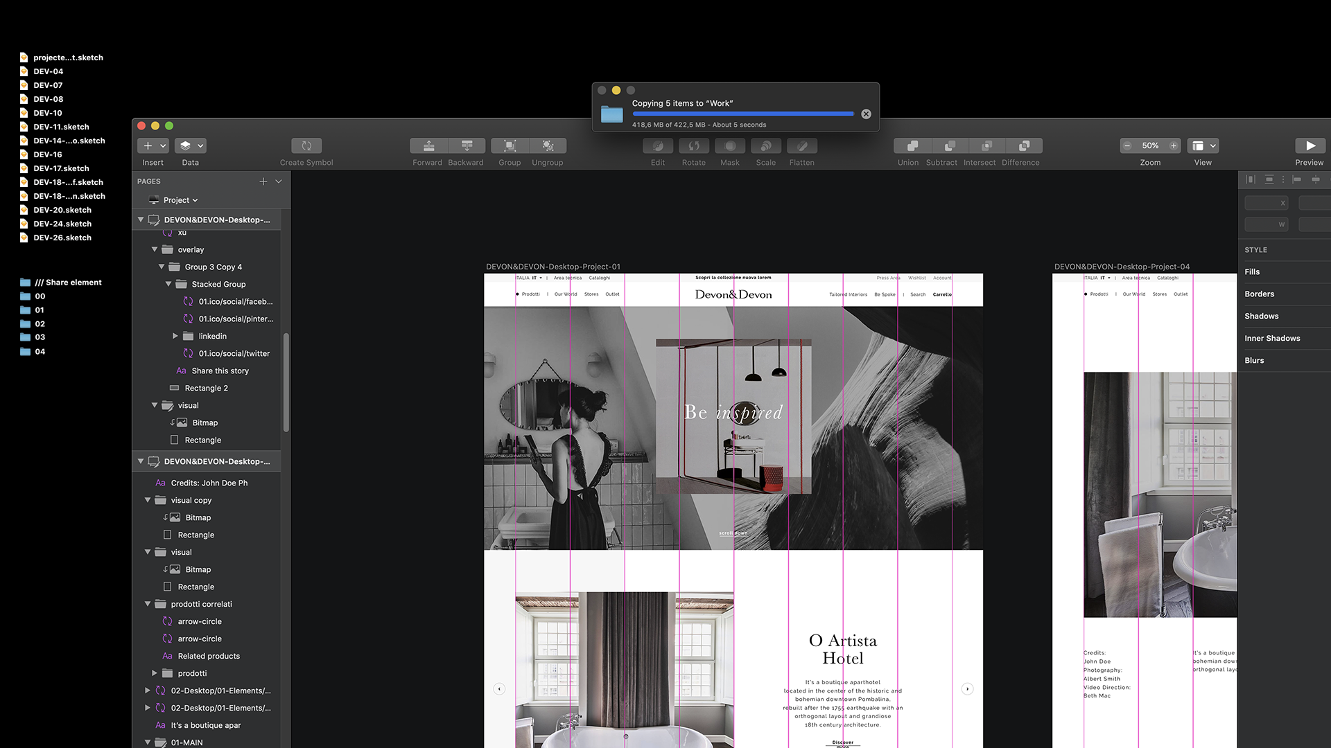Open dropdown arrow next to Data
This screenshot has width=1331, height=748.
(x=200, y=145)
